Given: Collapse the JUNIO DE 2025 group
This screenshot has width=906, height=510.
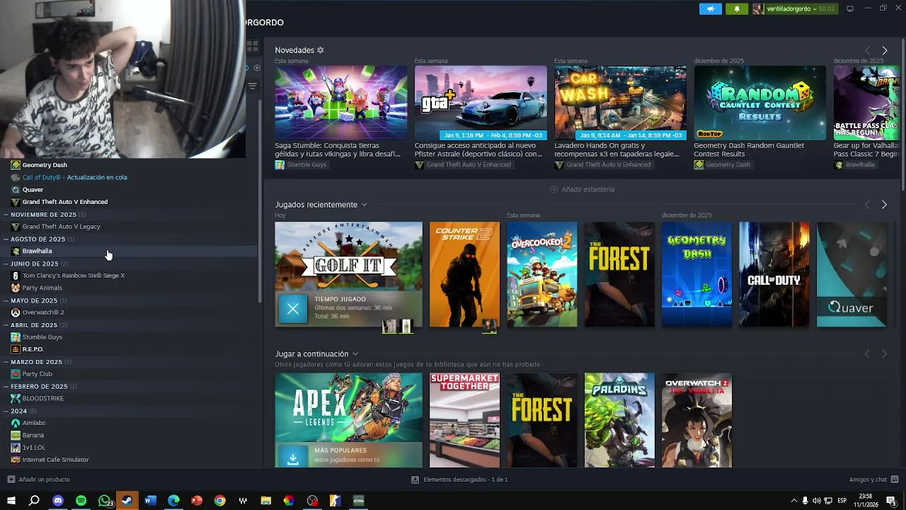Looking at the screenshot, I should coord(6,263).
